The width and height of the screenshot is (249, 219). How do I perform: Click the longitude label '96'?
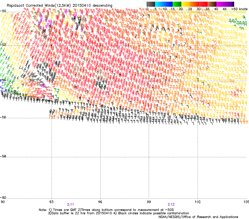point(100,202)
